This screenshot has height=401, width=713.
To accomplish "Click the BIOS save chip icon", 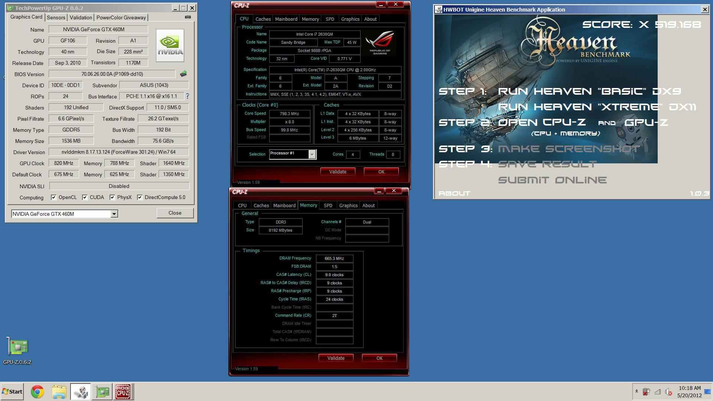I will tap(183, 74).
